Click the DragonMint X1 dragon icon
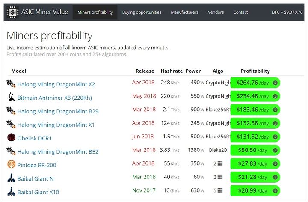Screen dimensions: 308x202 pyautogui.click(x=11, y=124)
